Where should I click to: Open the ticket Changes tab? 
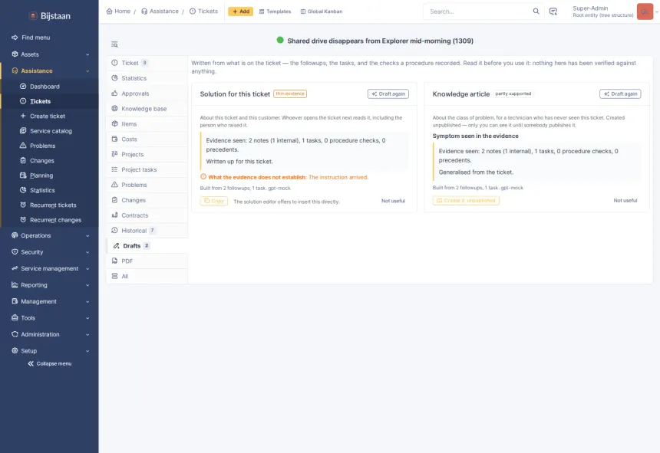[147, 200]
